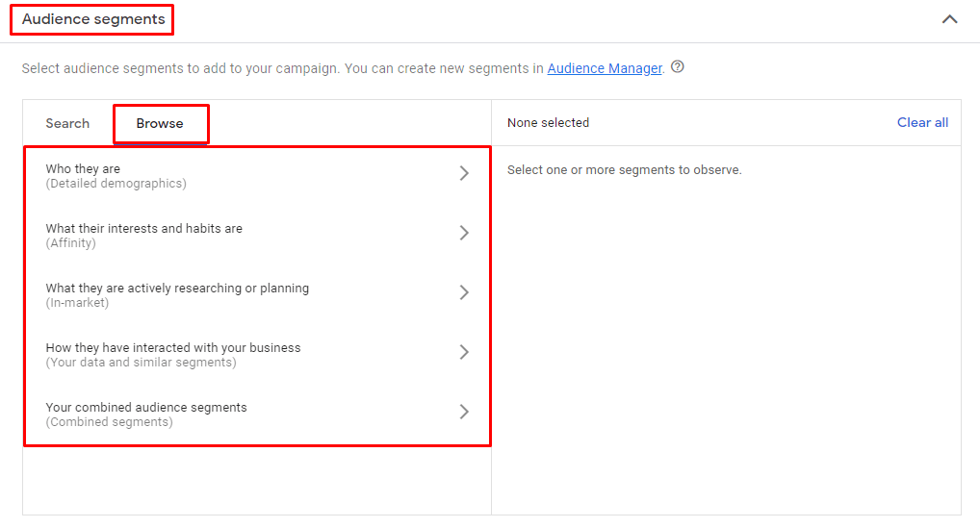The image size is (980, 528).
Task: Expand chevron for Who they are
Action: point(464,173)
